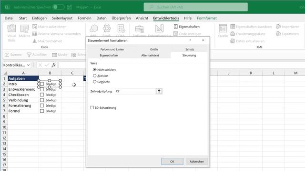Click the help question mark in dialog
The image size is (305, 171).
(x=190, y=40)
